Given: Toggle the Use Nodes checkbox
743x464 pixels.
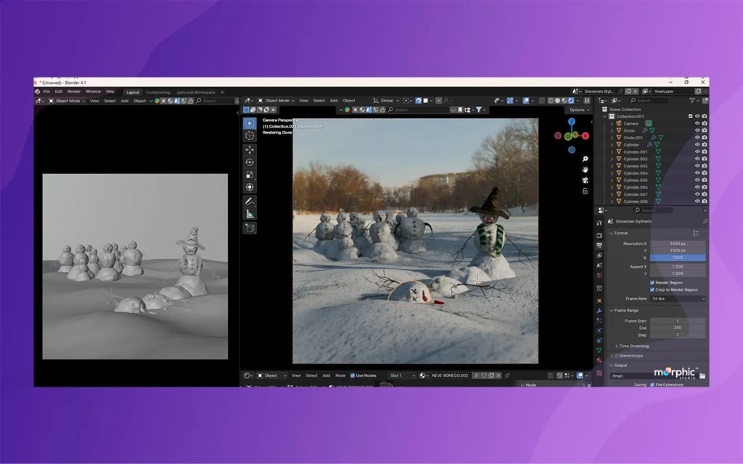Looking at the screenshot, I should (353, 376).
